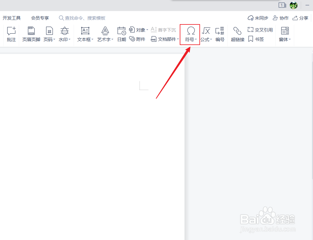Open 页眉页脚 header and footer
The height and width of the screenshot is (240, 313).
tap(31, 34)
